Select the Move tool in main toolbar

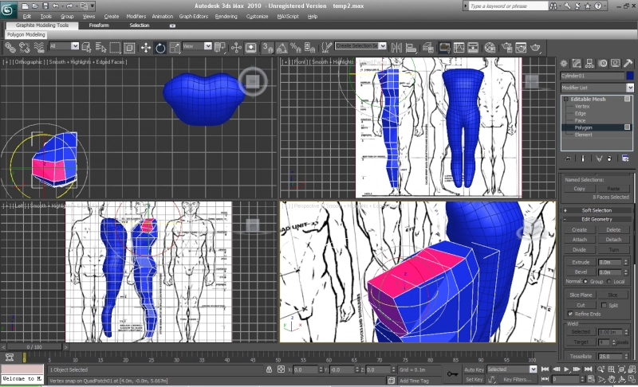146,47
